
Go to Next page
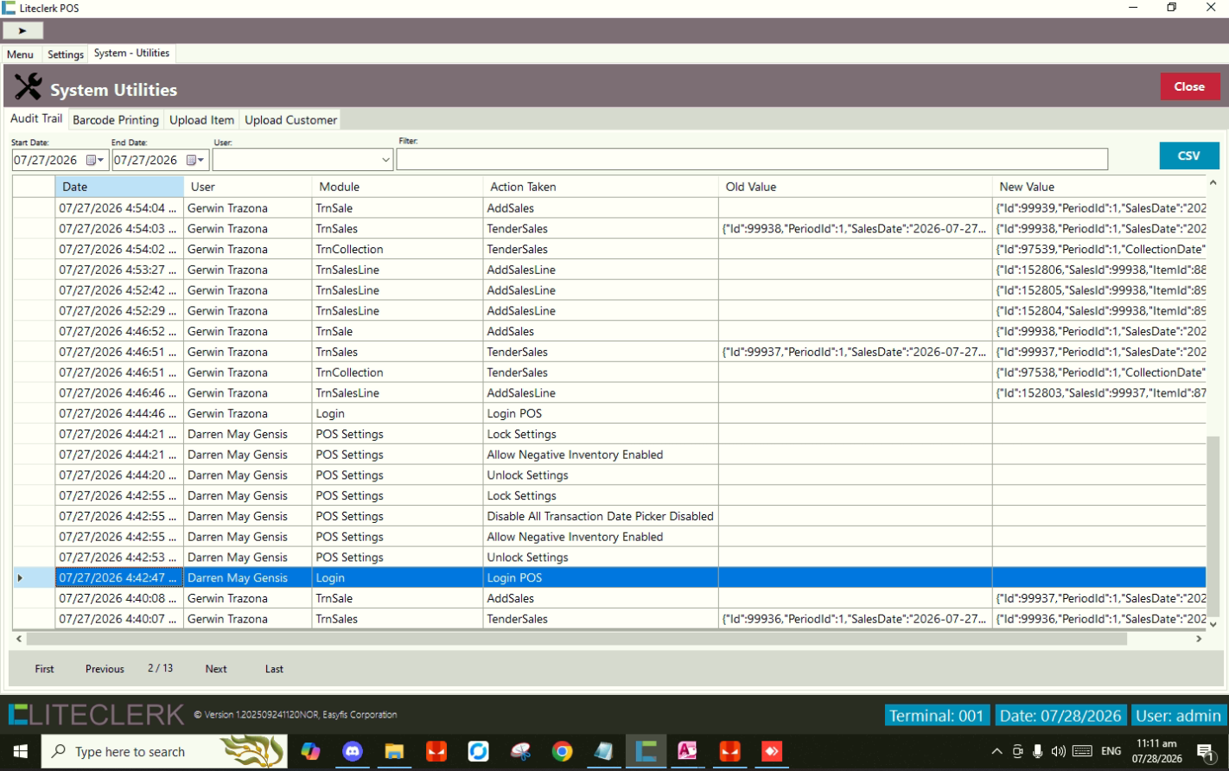216,669
